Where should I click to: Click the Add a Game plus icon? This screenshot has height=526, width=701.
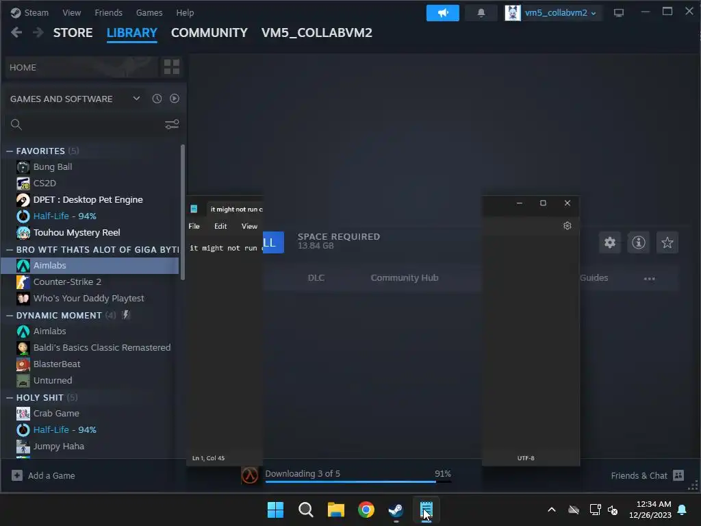coord(17,475)
